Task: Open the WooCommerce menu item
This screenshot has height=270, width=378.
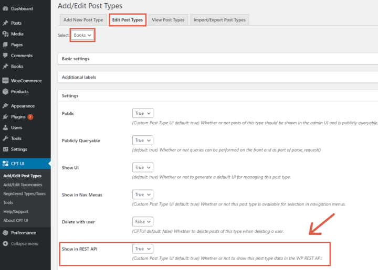Action: [x=25, y=81]
